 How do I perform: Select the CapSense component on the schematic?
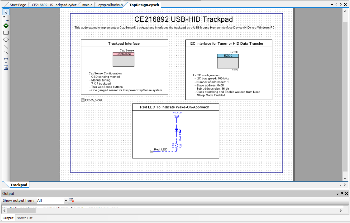(x=123, y=59)
